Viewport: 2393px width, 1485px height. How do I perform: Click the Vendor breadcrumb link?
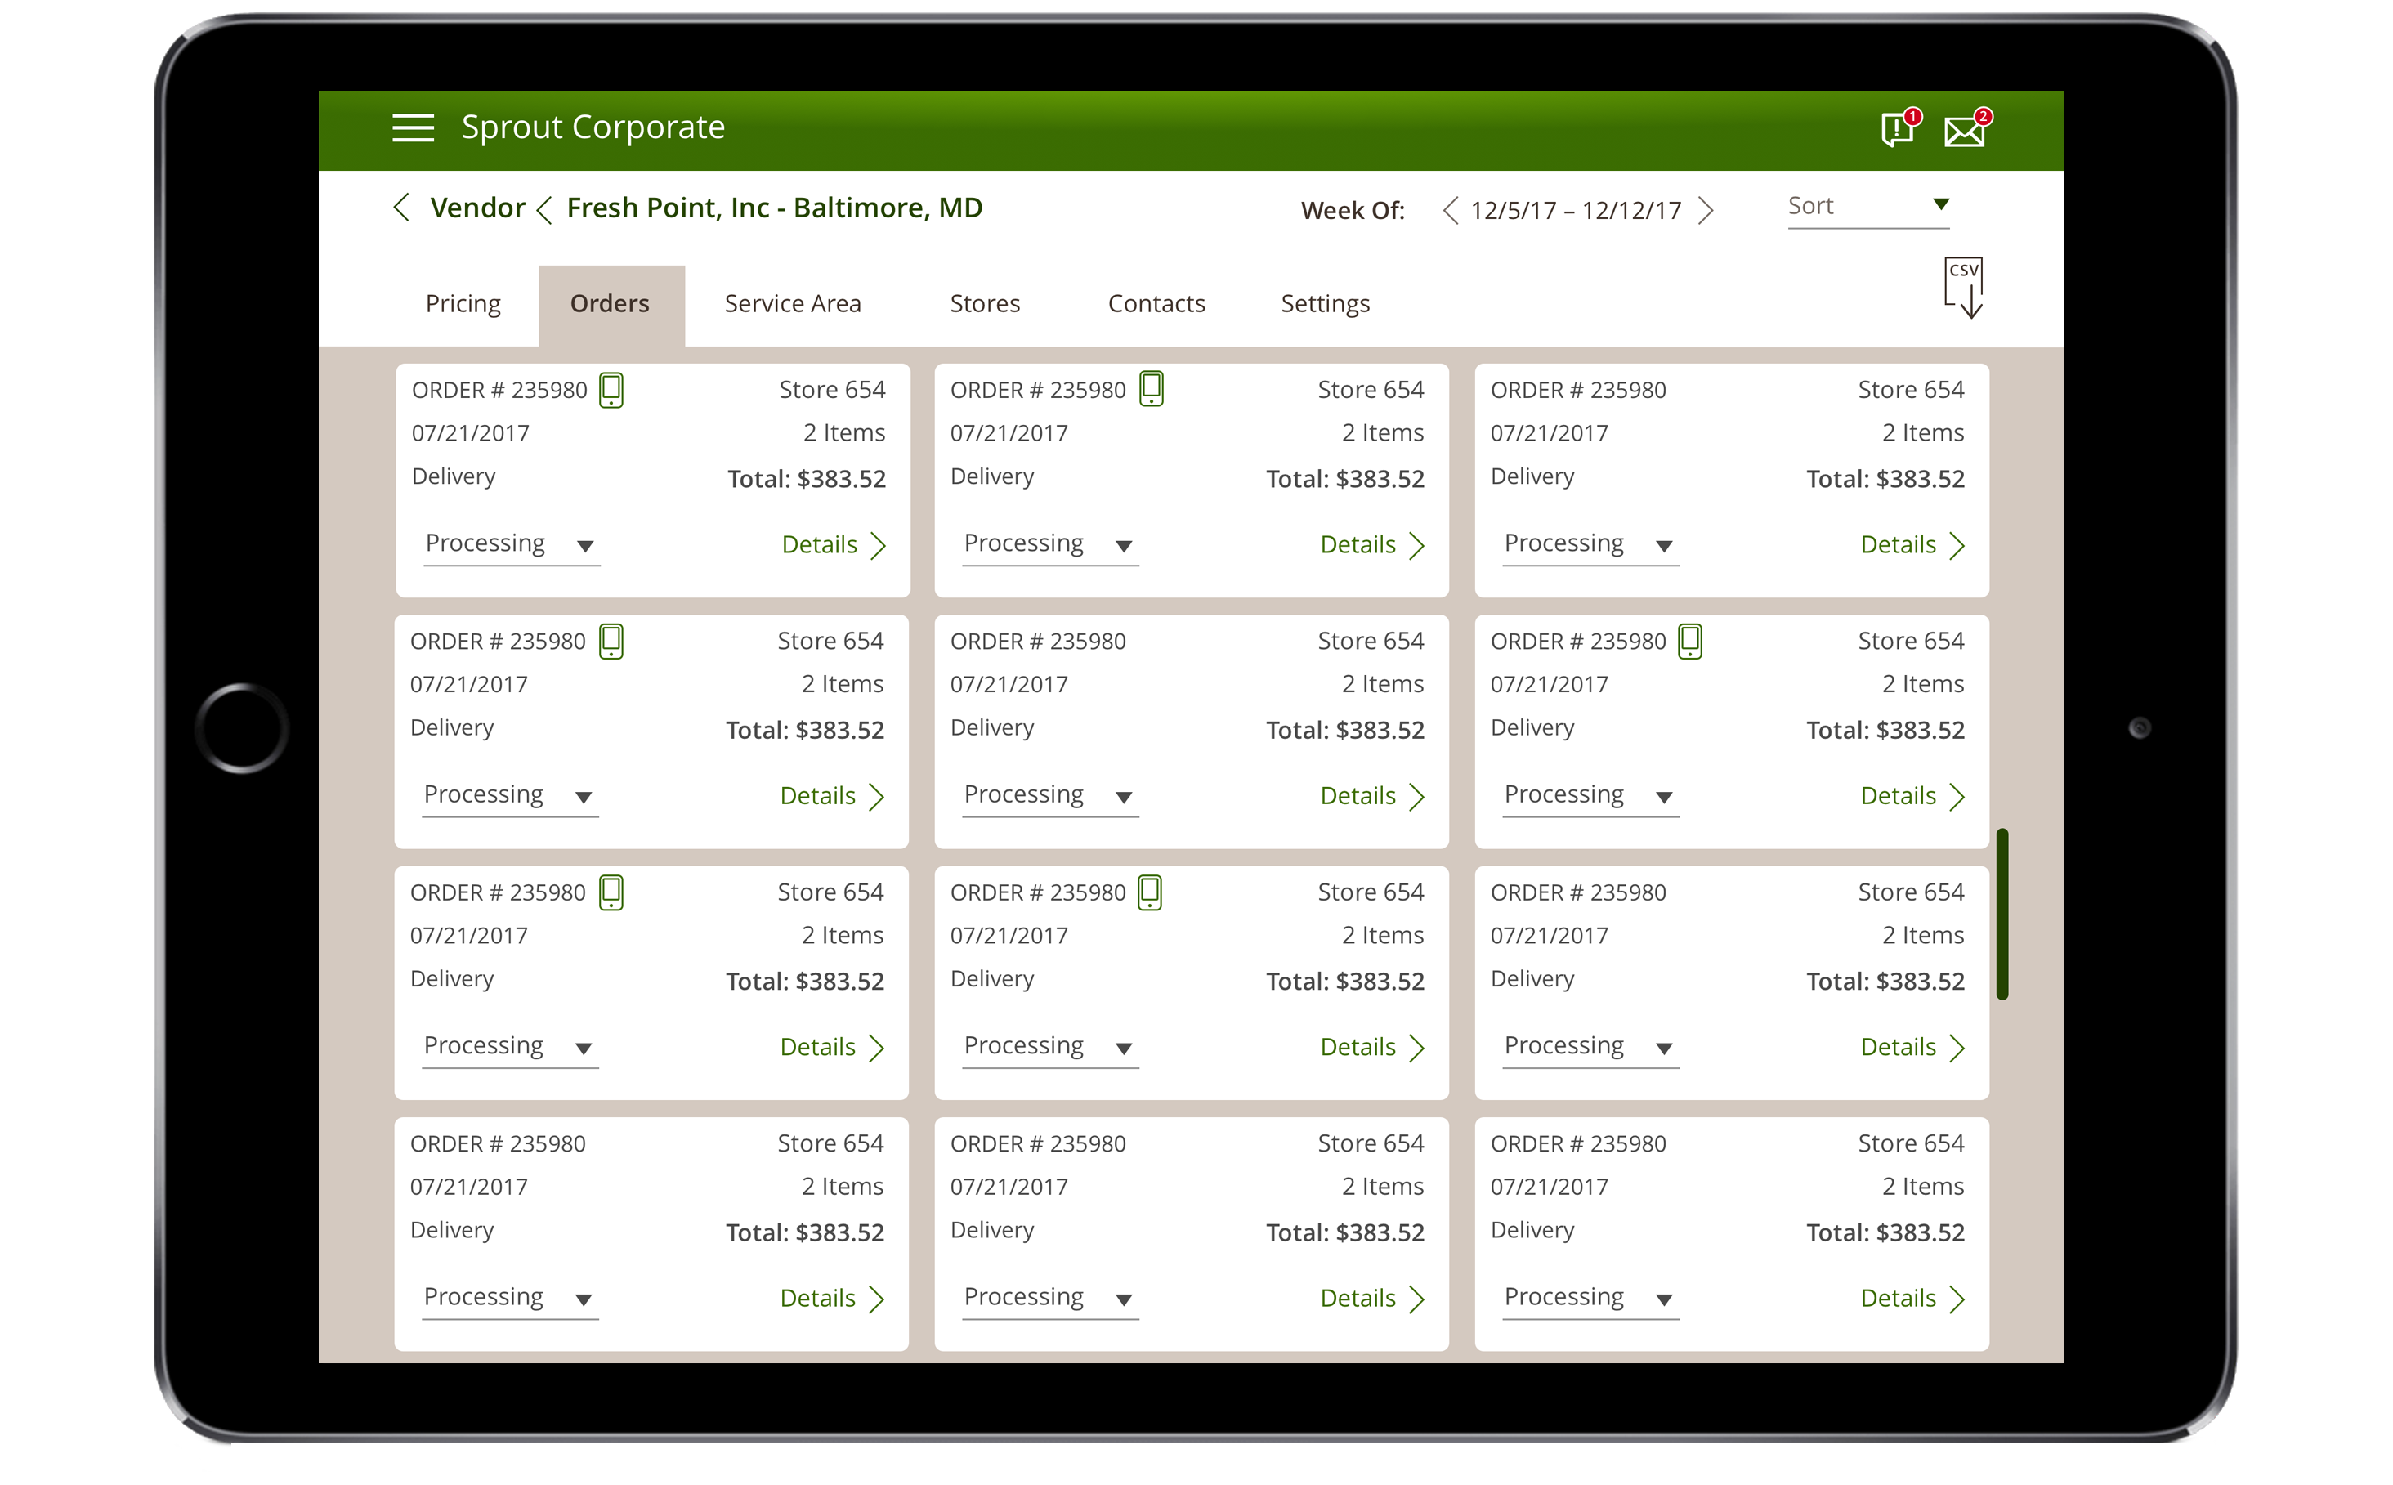click(x=477, y=208)
